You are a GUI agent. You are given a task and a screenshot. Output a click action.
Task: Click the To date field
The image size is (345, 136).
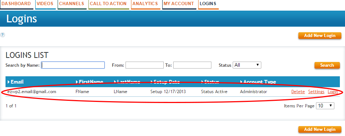point(192,65)
